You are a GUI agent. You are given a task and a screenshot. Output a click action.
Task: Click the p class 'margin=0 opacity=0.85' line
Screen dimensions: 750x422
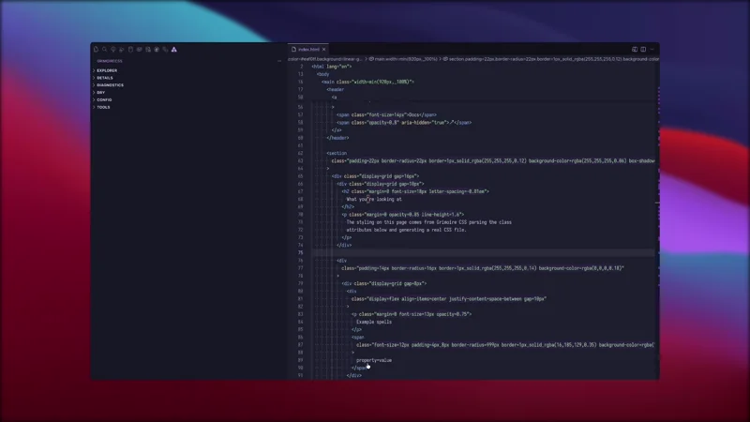click(403, 215)
